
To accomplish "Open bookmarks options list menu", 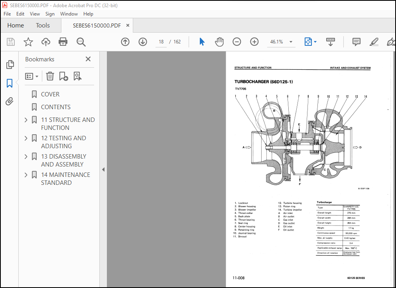I will pyautogui.click(x=32, y=76).
